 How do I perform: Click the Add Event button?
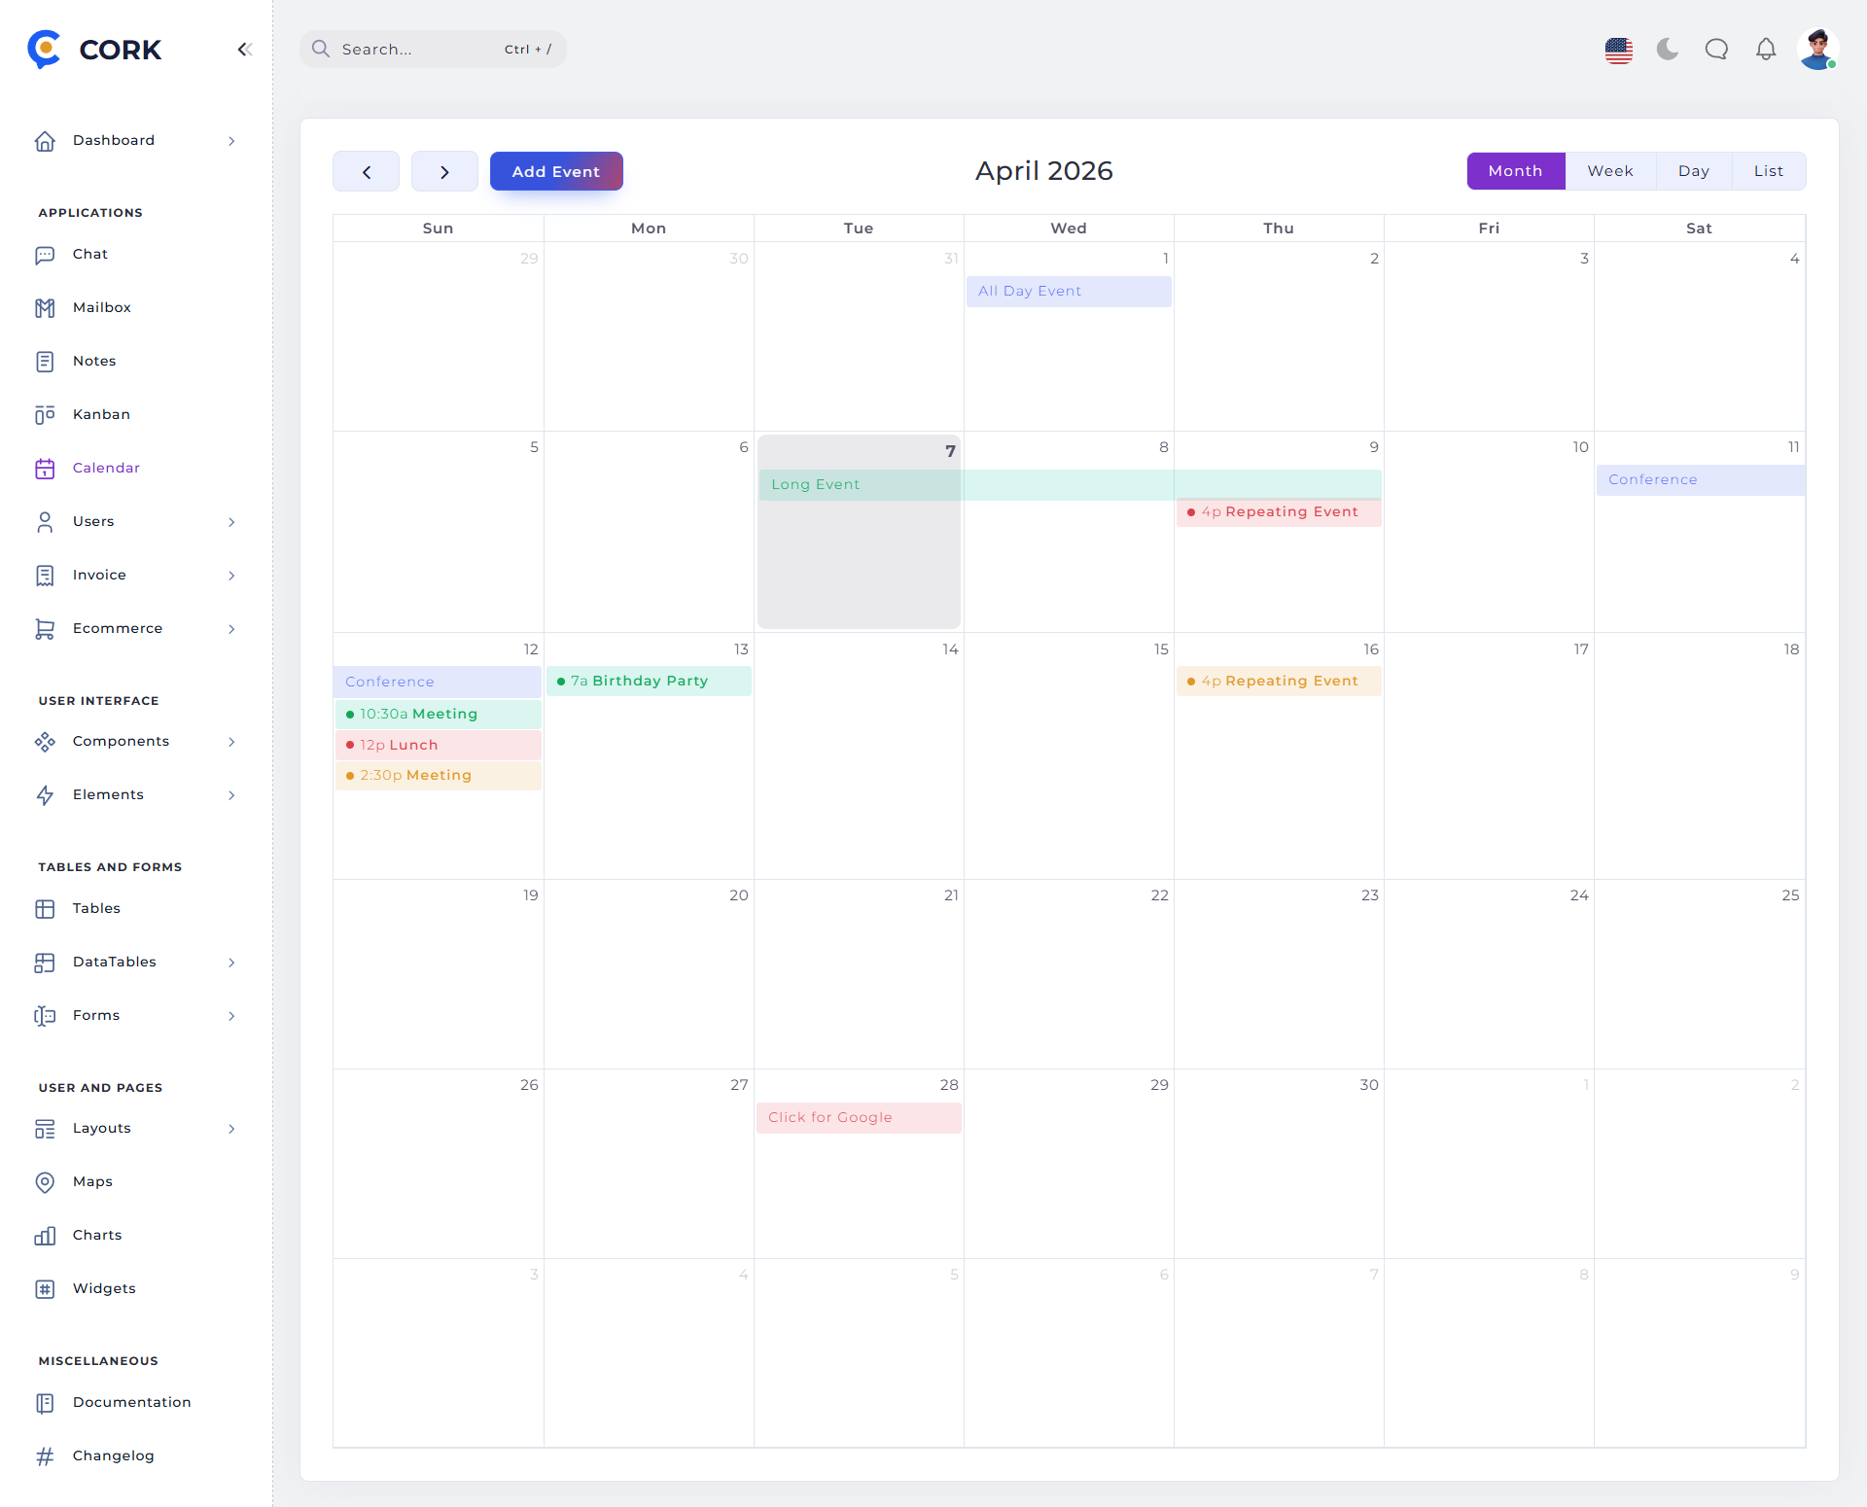click(x=555, y=171)
